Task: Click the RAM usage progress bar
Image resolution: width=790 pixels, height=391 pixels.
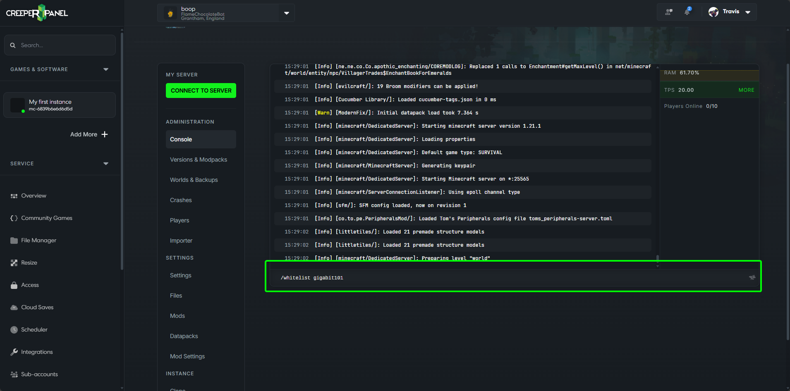Action: (709, 75)
